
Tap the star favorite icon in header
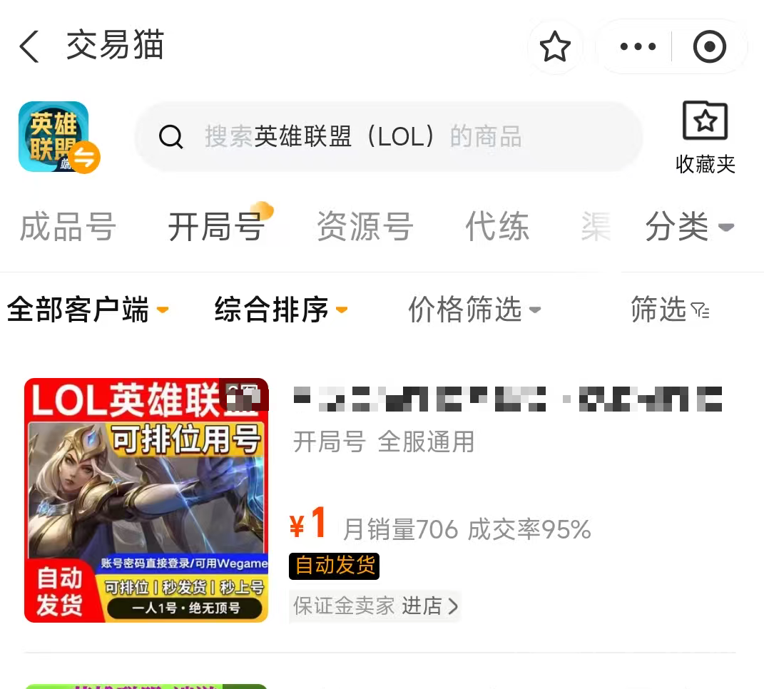pyautogui.click(x=555, y=47)
